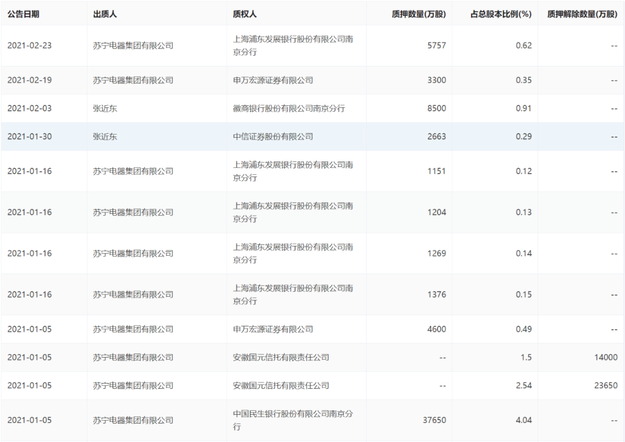
Task: Click the 质押解除数量(万股) column header
Action: coord(582,14)
